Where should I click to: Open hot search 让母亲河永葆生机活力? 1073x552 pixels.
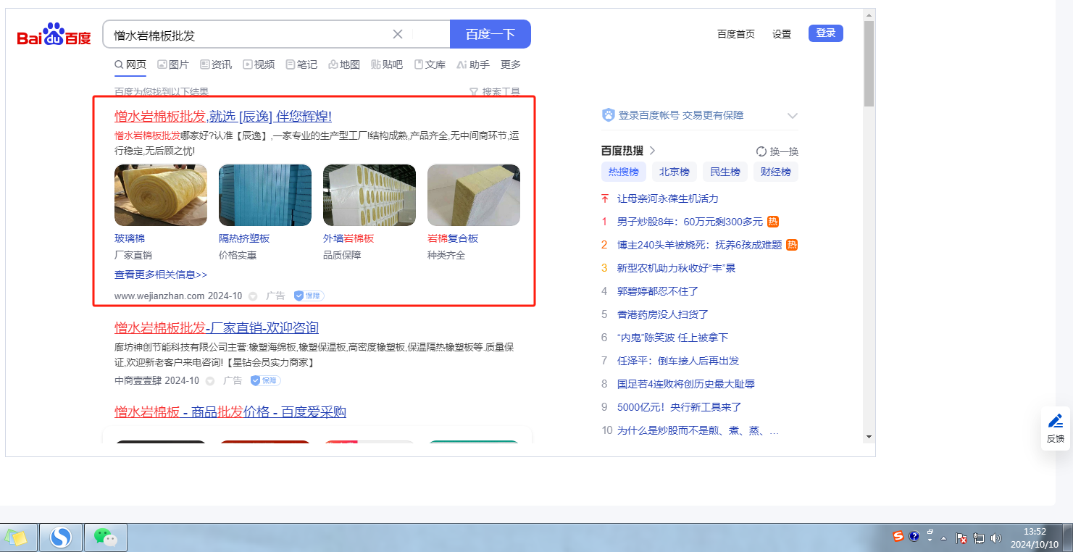click(668, 198)
